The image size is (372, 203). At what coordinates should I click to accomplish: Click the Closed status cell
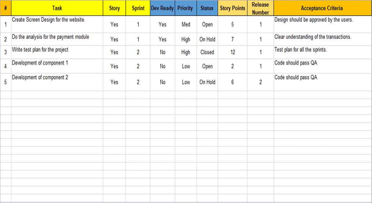[x=207, y=52]
